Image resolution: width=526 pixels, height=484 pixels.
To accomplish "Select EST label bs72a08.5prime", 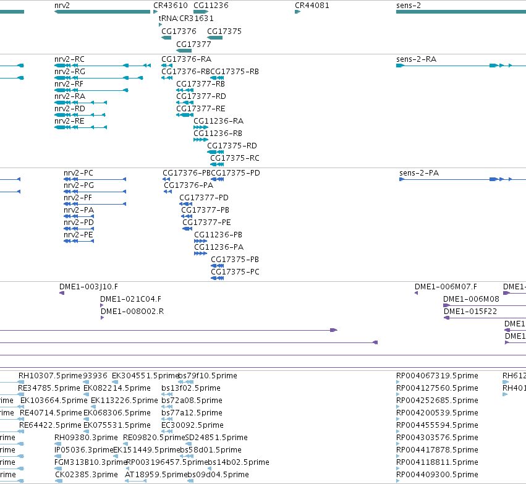I will coord(192,401).
